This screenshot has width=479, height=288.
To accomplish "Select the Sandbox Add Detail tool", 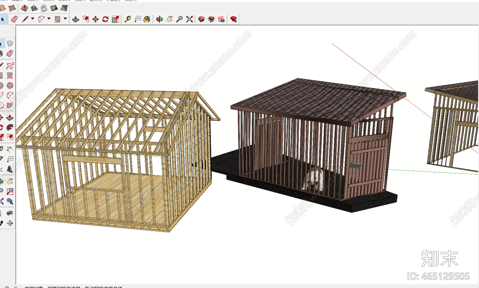I will tap(54, 8).
